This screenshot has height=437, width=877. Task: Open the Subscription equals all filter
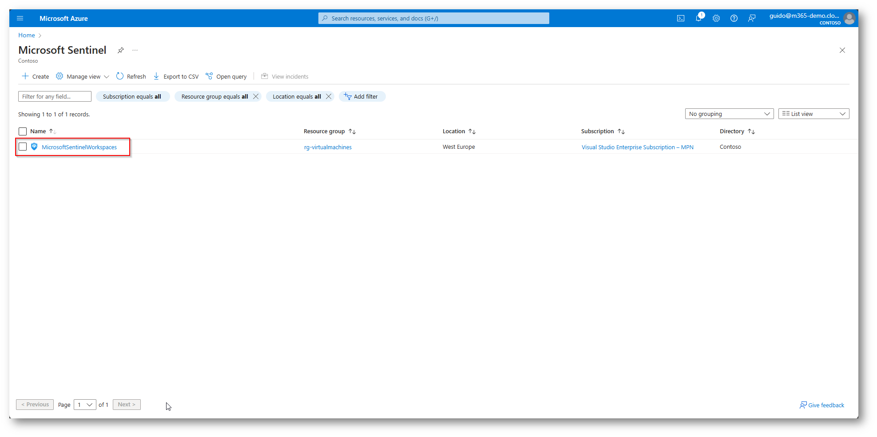(132, 96)
